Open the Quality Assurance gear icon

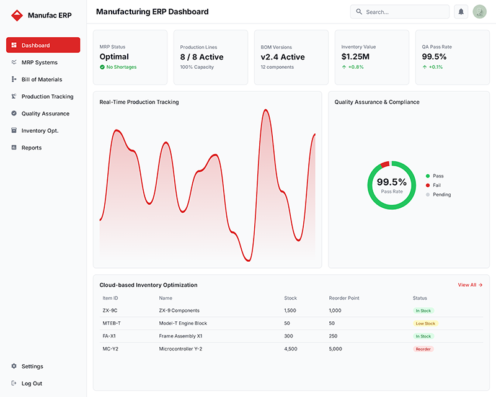14,114
